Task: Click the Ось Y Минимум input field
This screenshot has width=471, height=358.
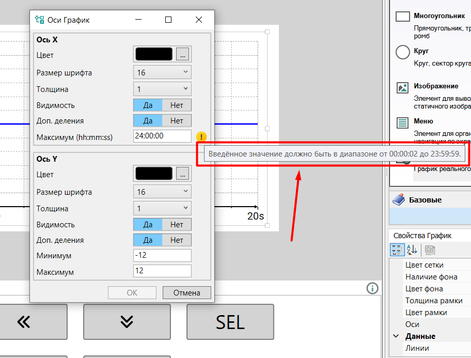Action: pyautogui.click(x=162, y=255)
